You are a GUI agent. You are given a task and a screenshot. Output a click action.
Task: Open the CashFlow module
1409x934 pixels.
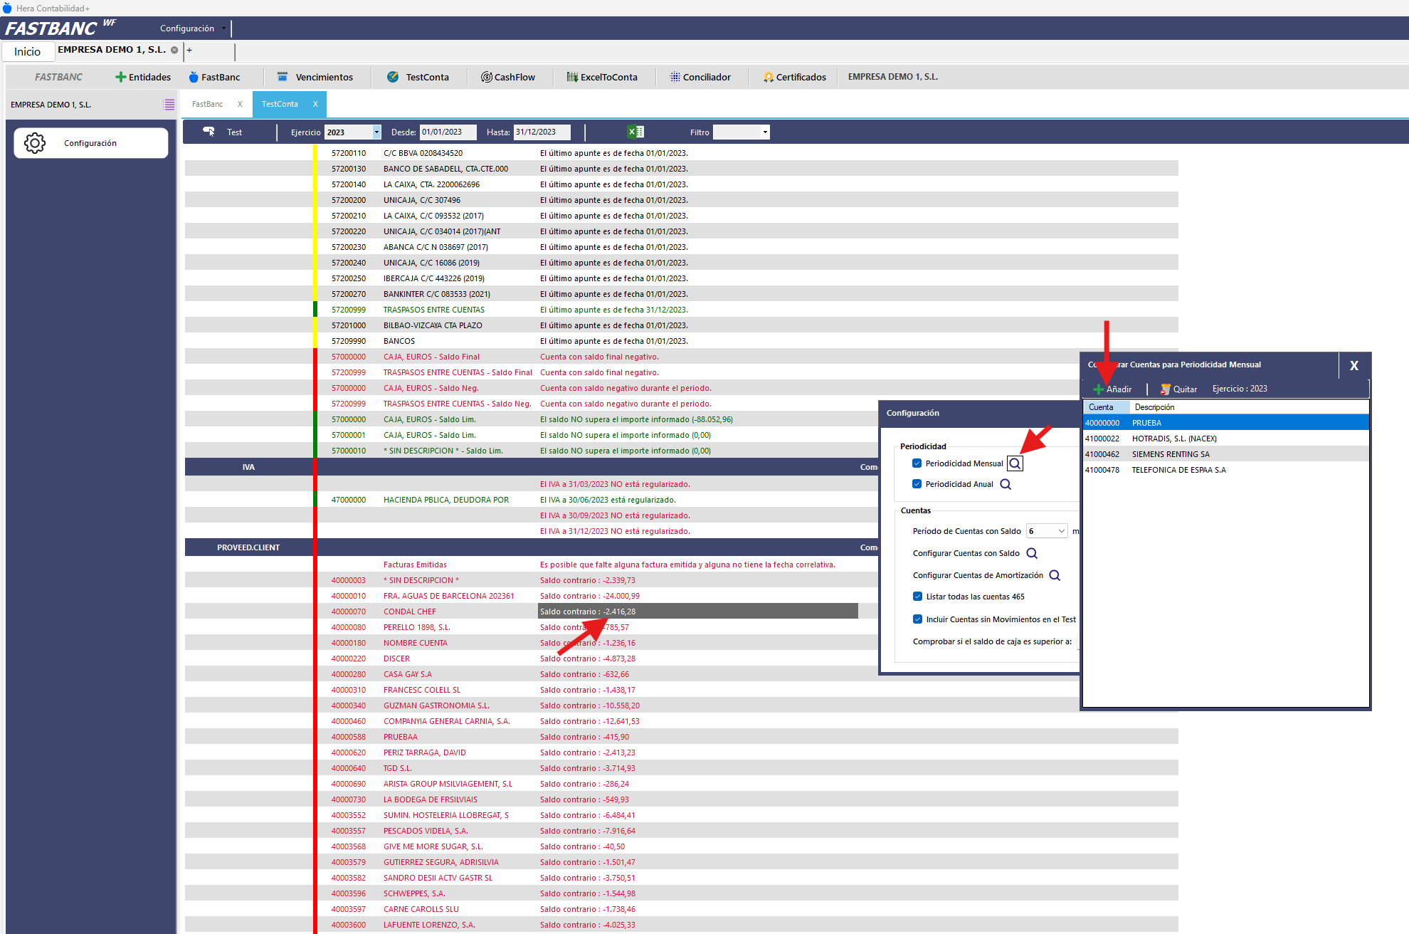(508, 77)
